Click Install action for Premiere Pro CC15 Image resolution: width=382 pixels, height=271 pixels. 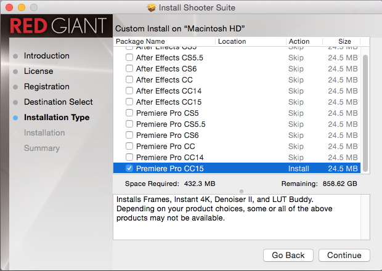click(x=299, y=169)
